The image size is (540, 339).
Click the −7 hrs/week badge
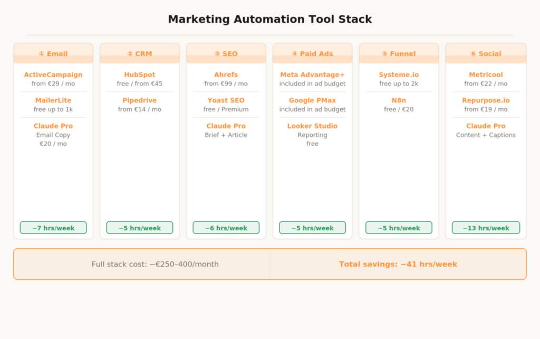(53, 228)
